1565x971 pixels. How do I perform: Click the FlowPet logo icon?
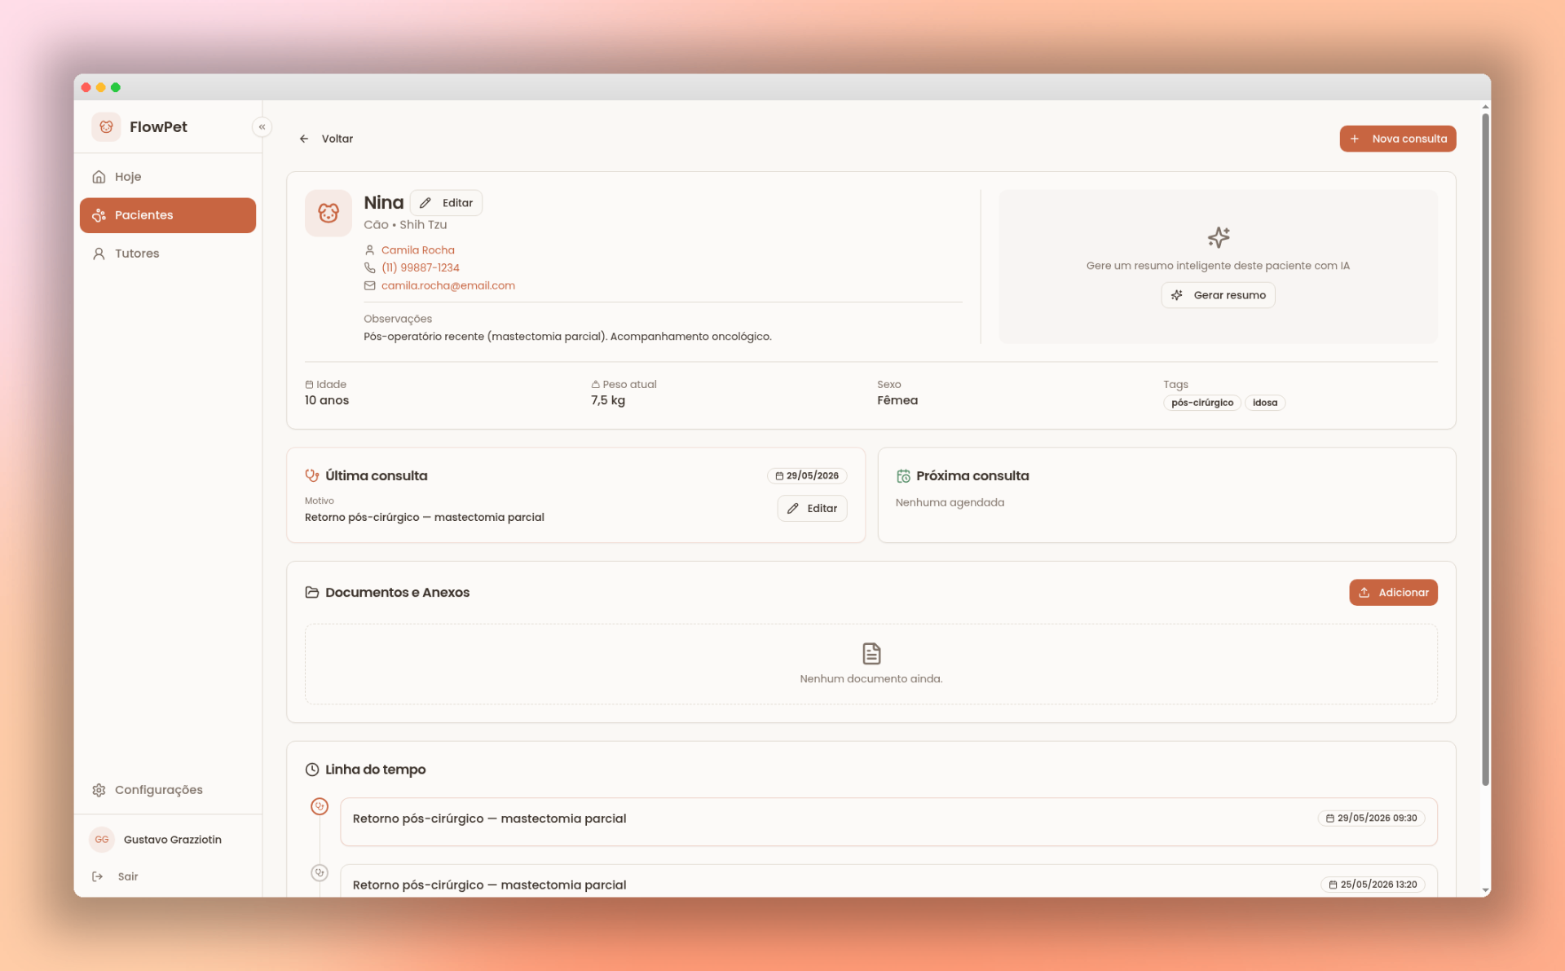(x=106, y=127)
